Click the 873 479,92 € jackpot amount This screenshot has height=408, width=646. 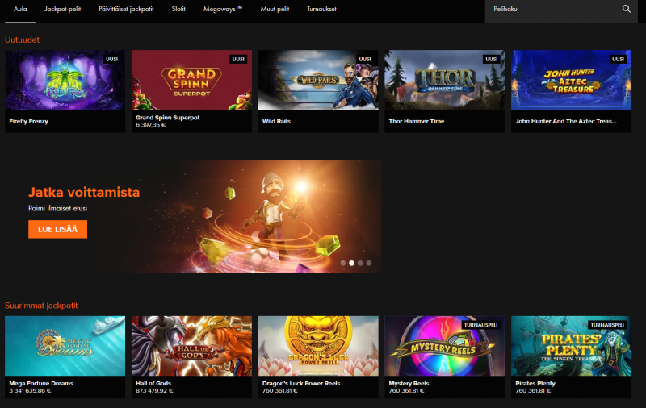(154, 391)
